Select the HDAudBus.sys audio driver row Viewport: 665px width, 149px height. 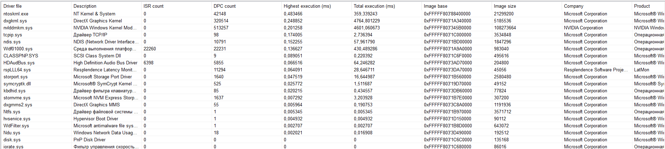click(19, 63)
